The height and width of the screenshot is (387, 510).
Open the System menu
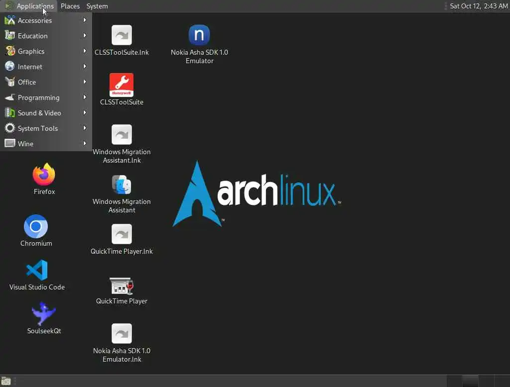click(x=97, y=6)
